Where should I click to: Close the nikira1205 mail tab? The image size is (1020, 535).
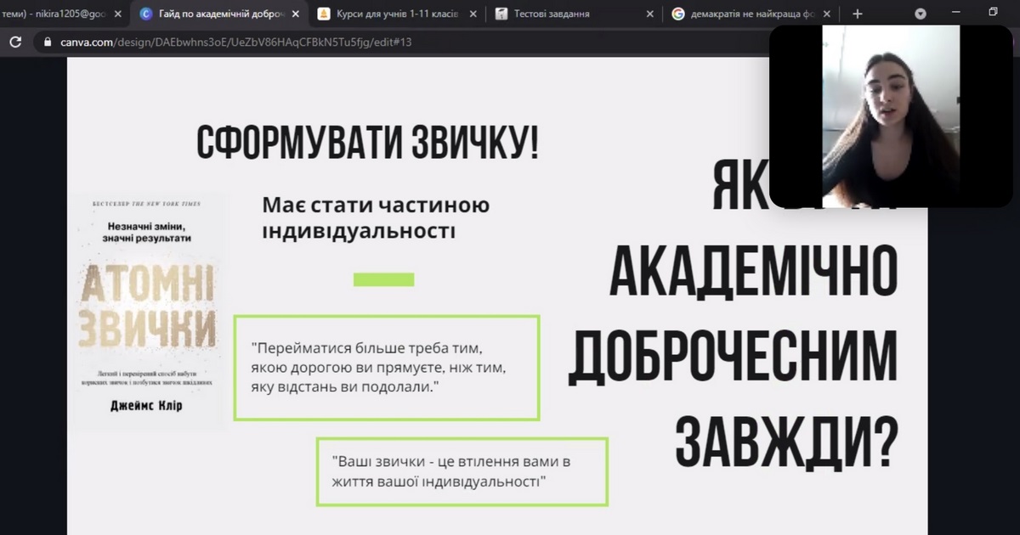tap(120, 14)
